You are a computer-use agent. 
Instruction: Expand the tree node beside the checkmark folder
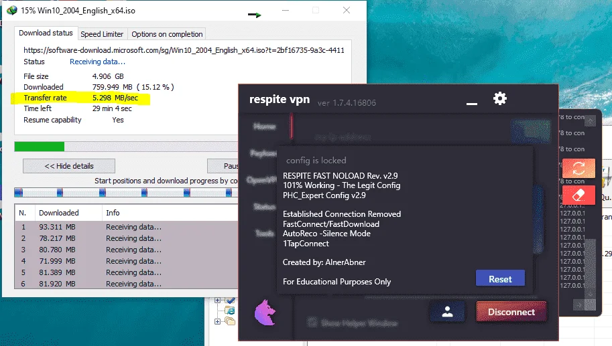click(217, 300)
